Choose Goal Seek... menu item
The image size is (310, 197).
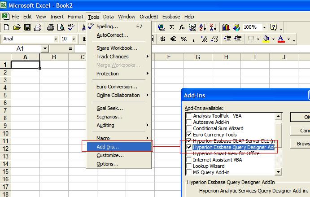[119, 108]
